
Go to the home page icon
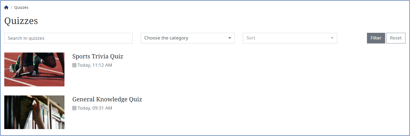(x=6, y=7)
